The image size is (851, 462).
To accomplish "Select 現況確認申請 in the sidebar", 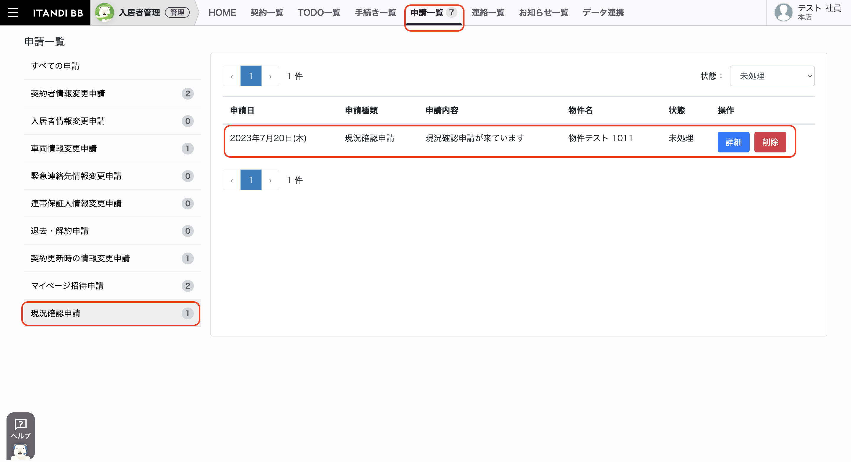I will pos(112,313).
